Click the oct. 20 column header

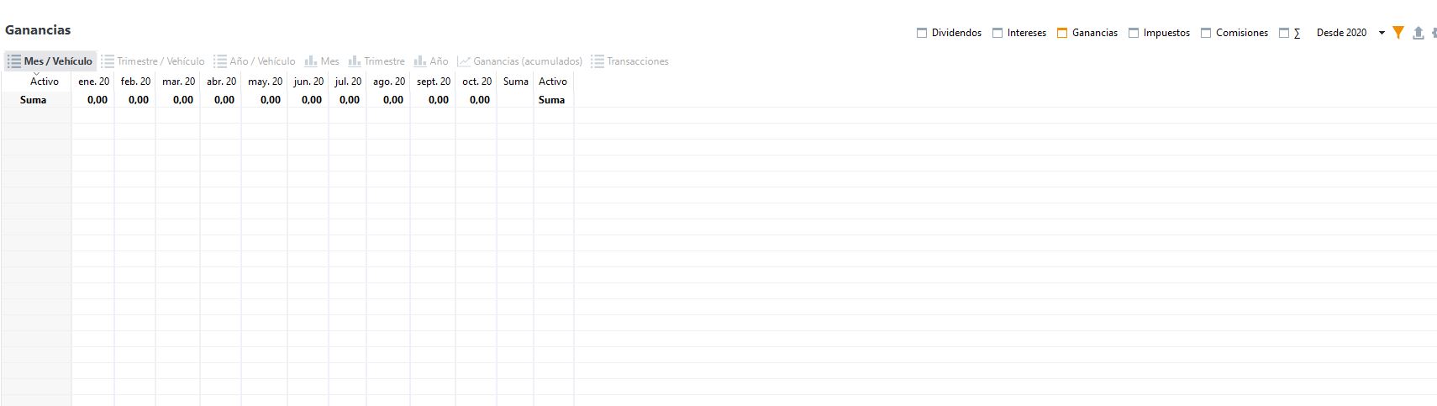(476, 82)
